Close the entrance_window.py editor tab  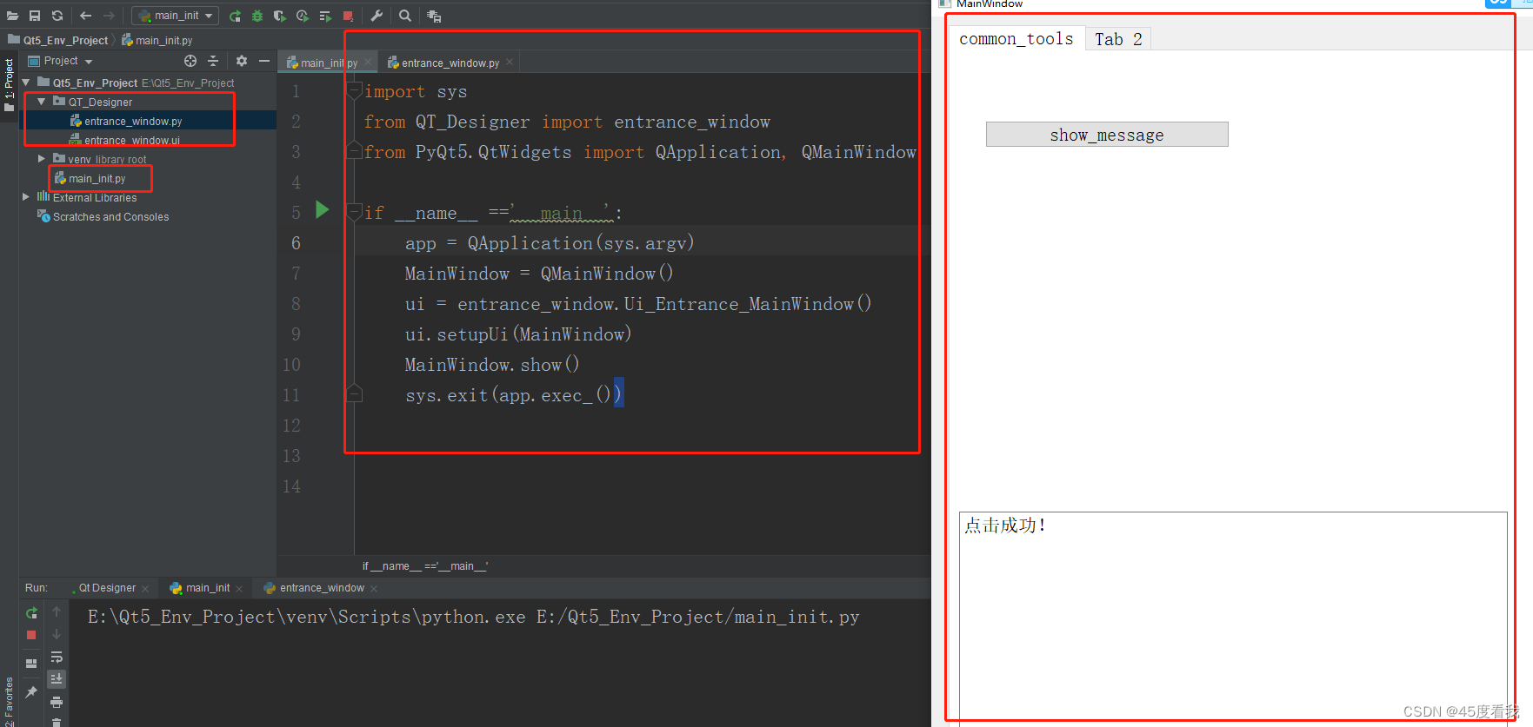(510, 62)
